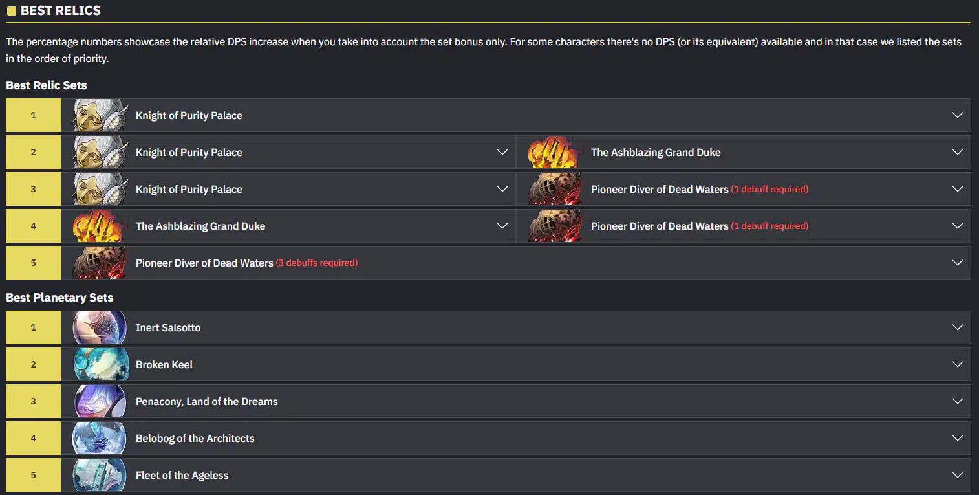Select Belobog of the Architects set name
This screenshot has width=979, height=495.
pos(195,438)
